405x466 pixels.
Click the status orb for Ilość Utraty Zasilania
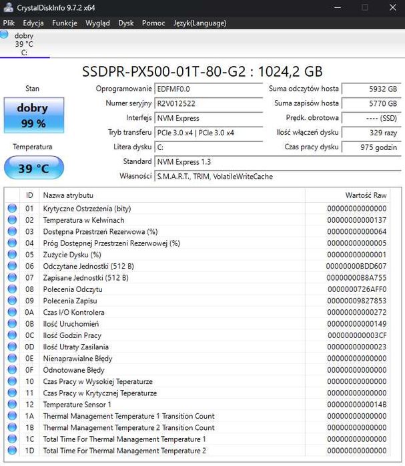click(12, 347)
